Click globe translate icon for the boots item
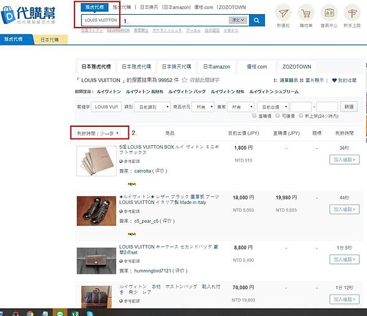 120,211
